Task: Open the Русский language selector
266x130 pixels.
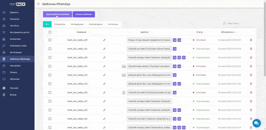Action: (x=14, y=88)
